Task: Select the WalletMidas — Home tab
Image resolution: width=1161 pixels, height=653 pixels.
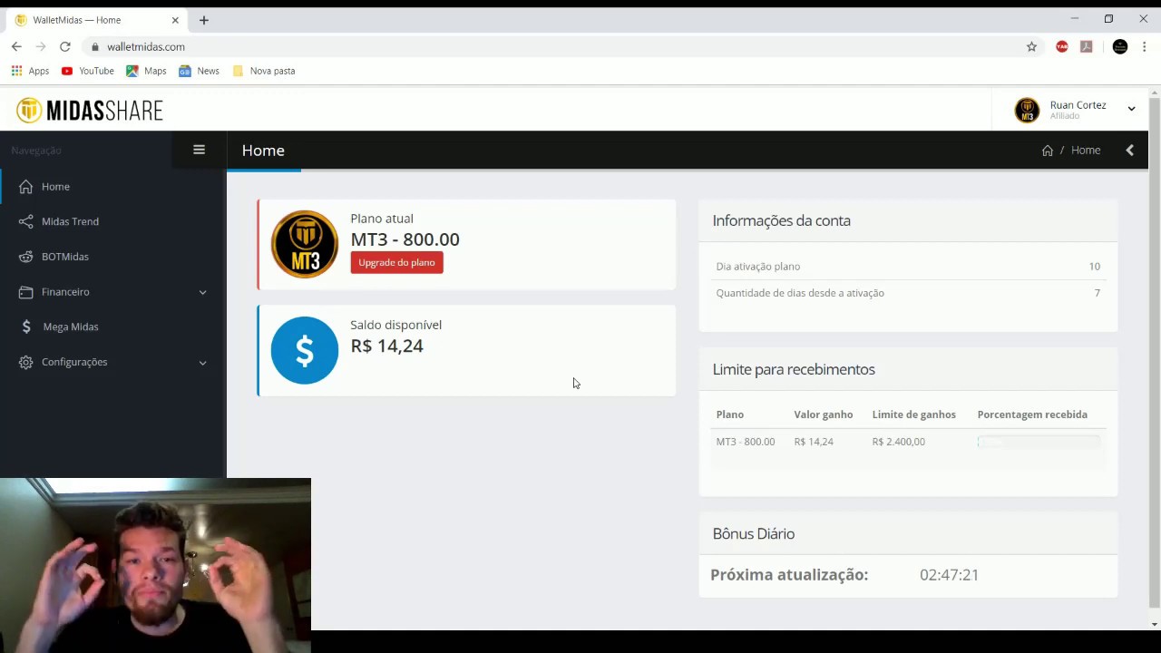Action: point(96,20)
